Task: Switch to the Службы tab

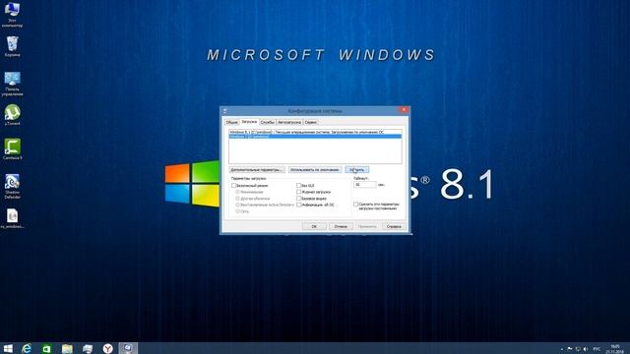Action: [267, 122]
